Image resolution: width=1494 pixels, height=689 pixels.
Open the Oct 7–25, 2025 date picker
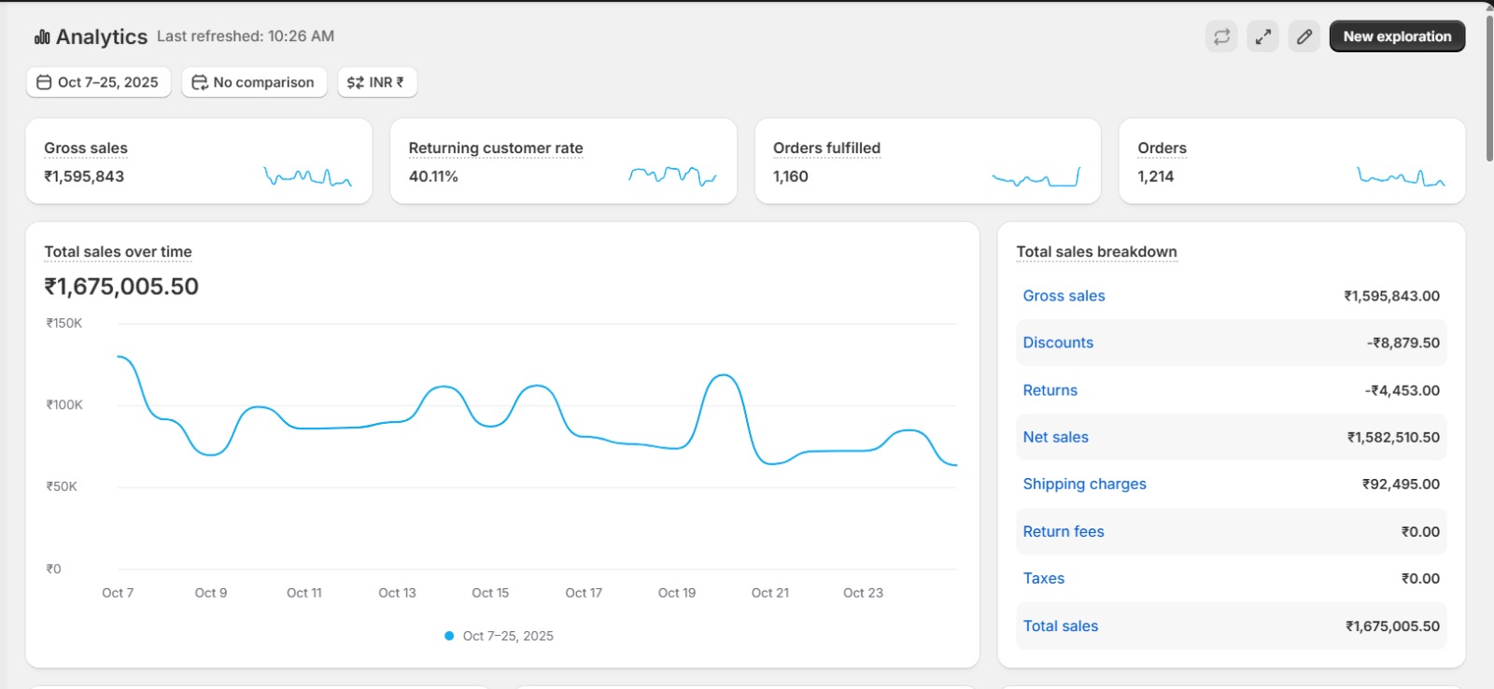(98, 82)
